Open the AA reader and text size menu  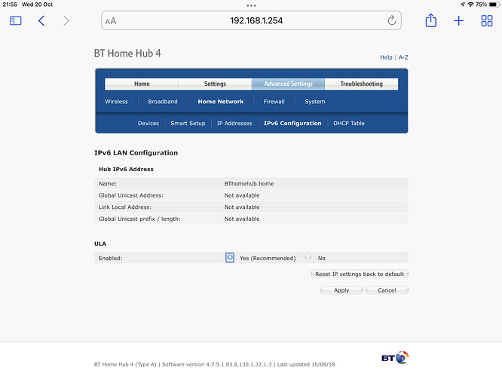(x=111, y=21)
